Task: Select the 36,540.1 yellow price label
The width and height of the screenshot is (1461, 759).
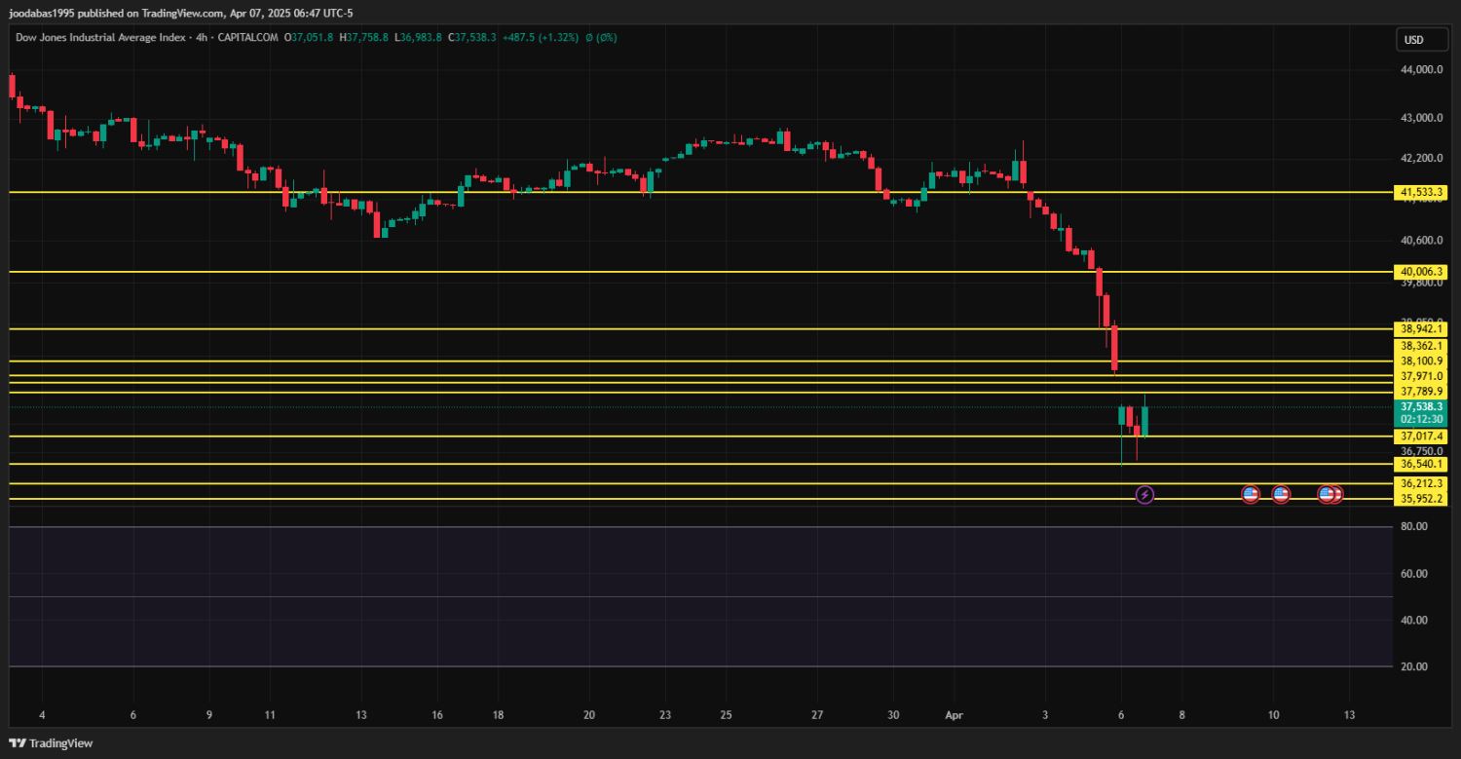Action: pos(1420,465)
